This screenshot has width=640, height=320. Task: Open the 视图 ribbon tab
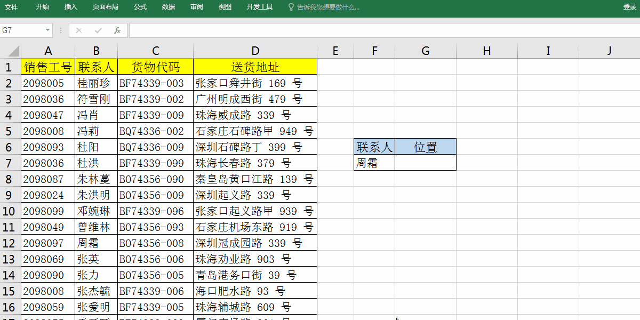tap(225, 7)
